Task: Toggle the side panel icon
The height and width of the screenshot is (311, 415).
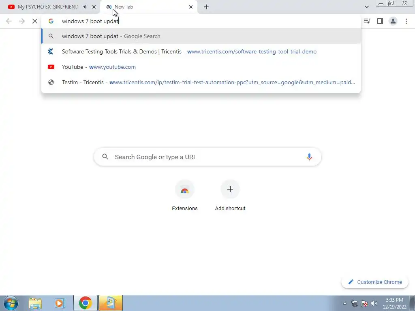Action: (380, 21)
